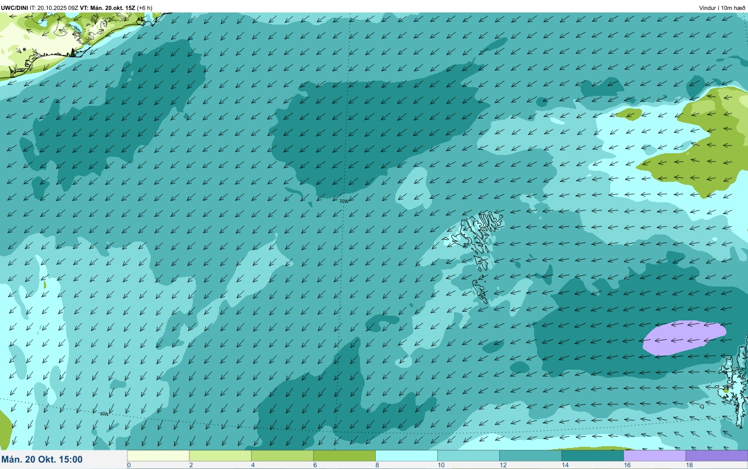
Task: Click the "UWC/DINI" model label in header
Action: tap(15, 8)
